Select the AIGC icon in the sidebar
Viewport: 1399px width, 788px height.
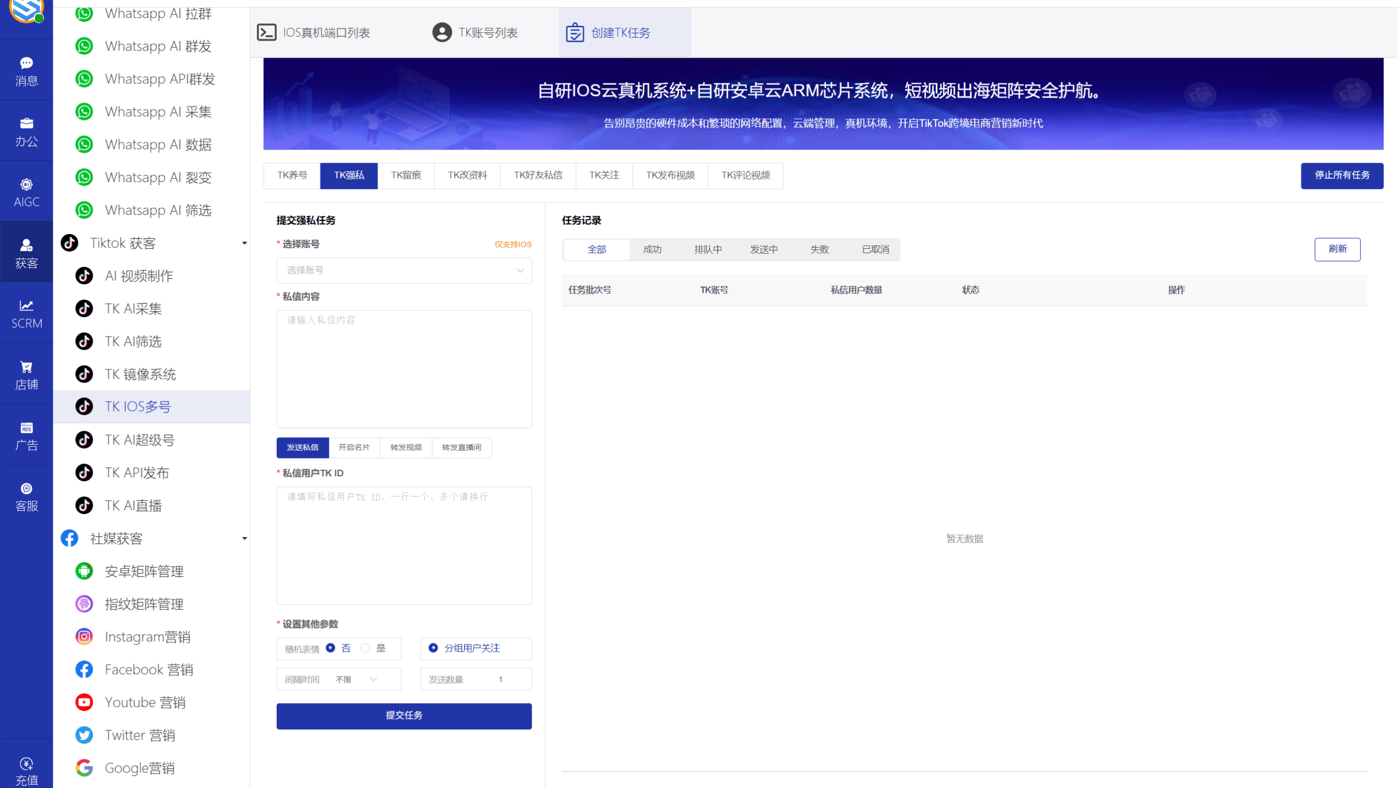tap(26, 192)
